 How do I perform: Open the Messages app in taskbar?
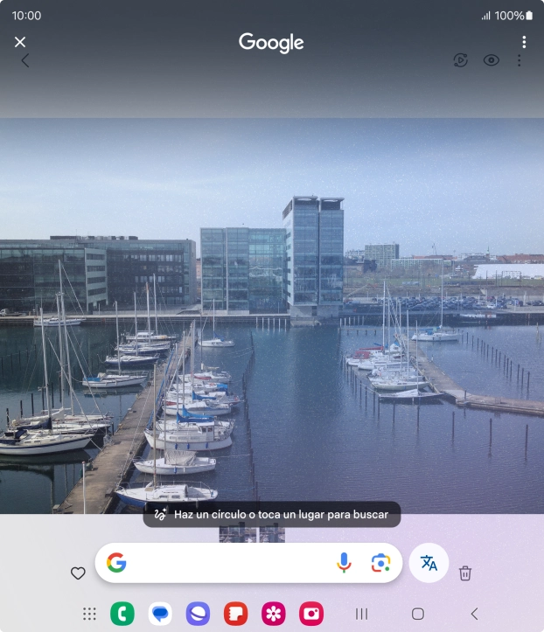click(160, 614)
